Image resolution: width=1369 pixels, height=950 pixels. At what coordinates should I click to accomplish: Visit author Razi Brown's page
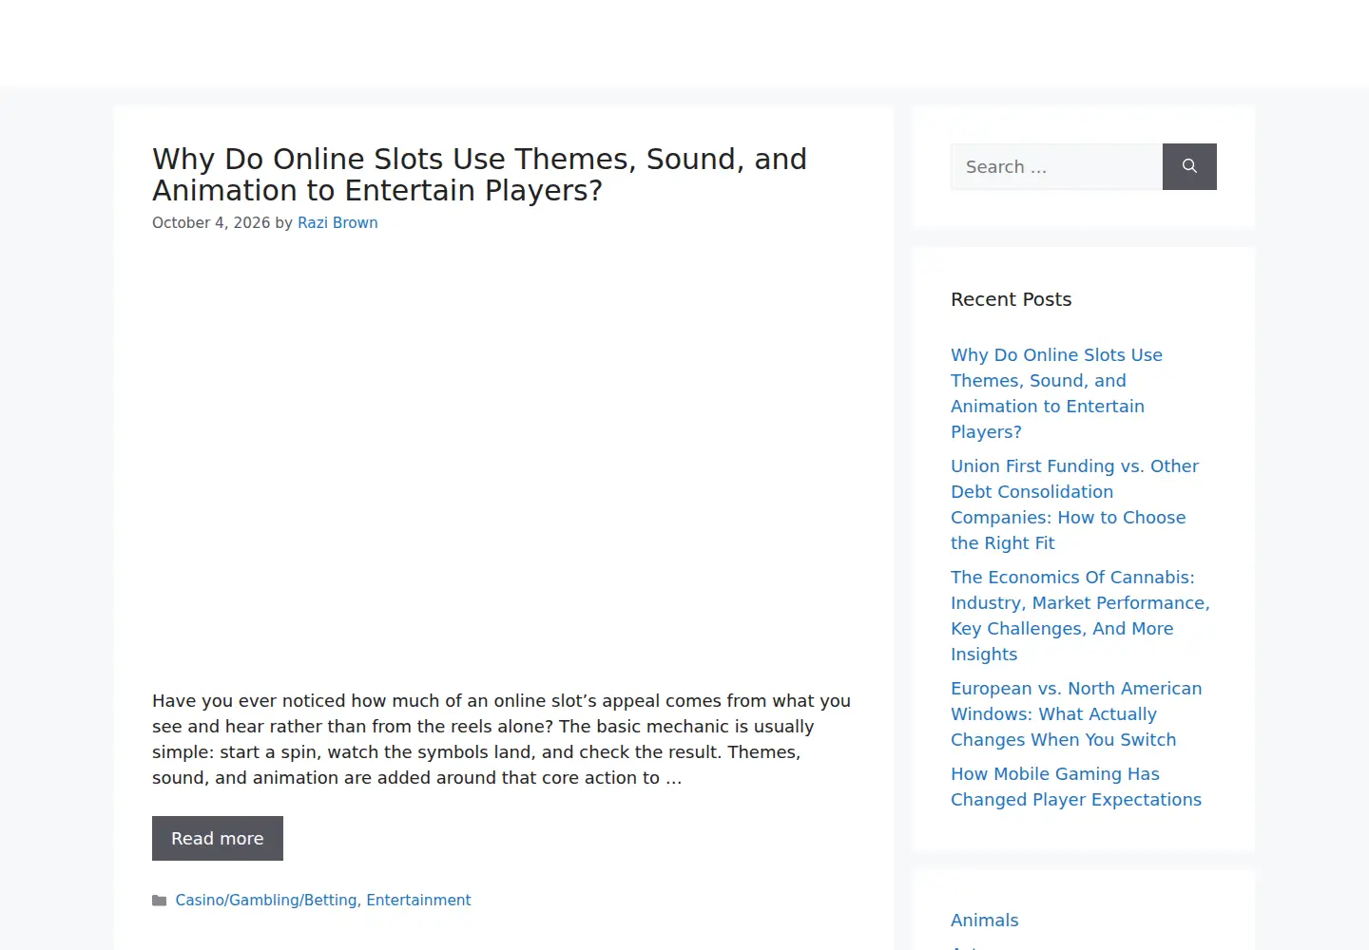coord(337,222)
